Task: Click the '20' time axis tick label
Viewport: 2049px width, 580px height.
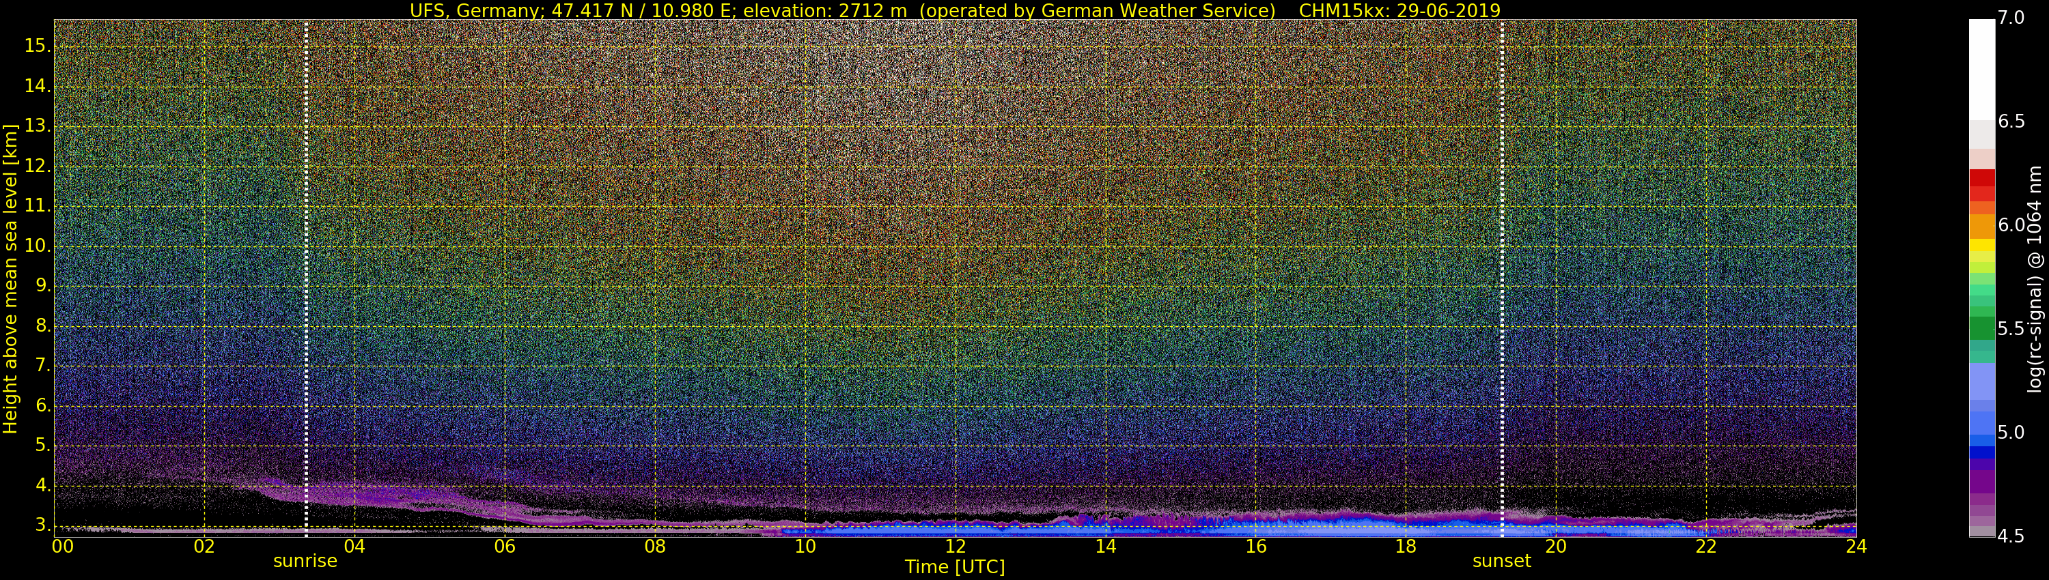Action: click(x=1556, y=546)
